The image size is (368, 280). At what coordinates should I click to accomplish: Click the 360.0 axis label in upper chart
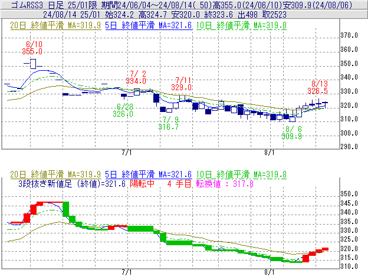tap(349, 50)
